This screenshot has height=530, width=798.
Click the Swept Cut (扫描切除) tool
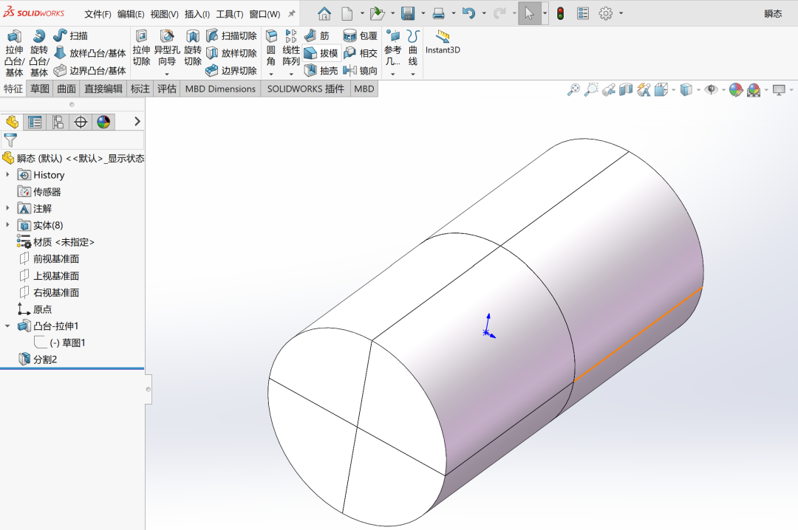231,35
